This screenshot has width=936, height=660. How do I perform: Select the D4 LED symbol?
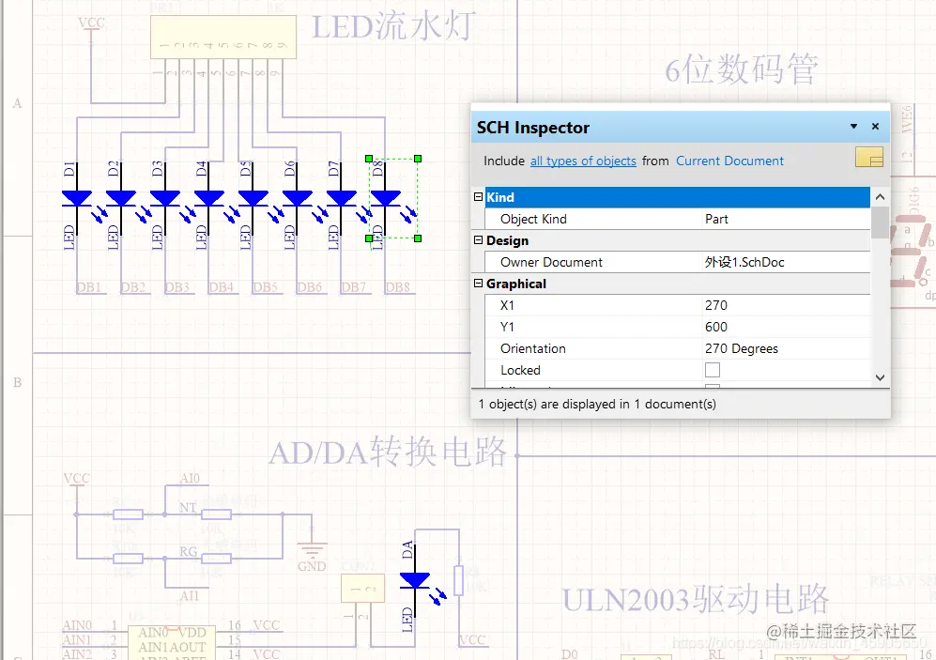pos(209,199)
